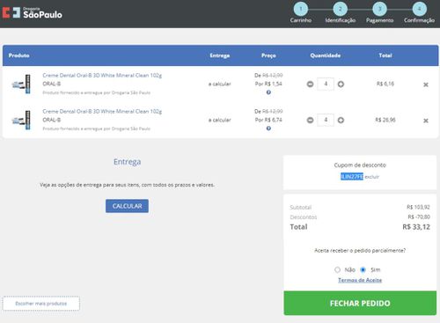440x323 pixels.
Task: Click the Entrega column header
Action: tap(220, 55)
